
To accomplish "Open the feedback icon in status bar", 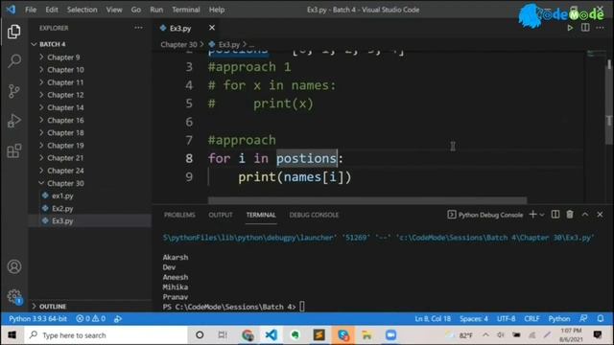I will [583, 319].
